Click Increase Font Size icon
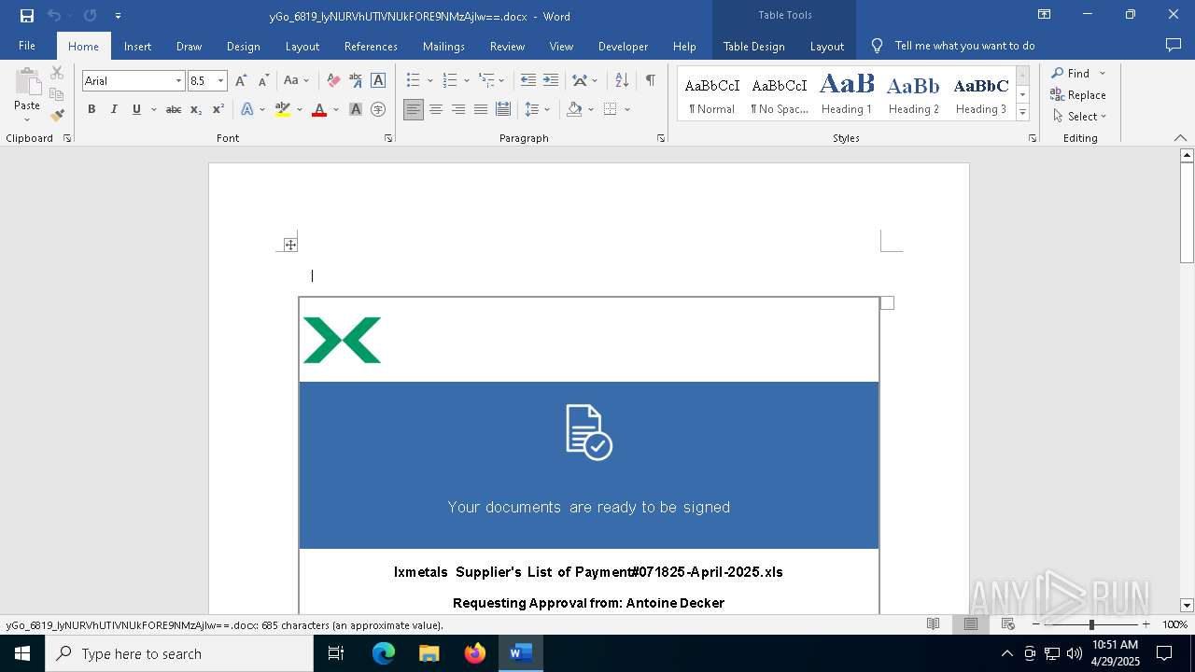 coord(241,80)
